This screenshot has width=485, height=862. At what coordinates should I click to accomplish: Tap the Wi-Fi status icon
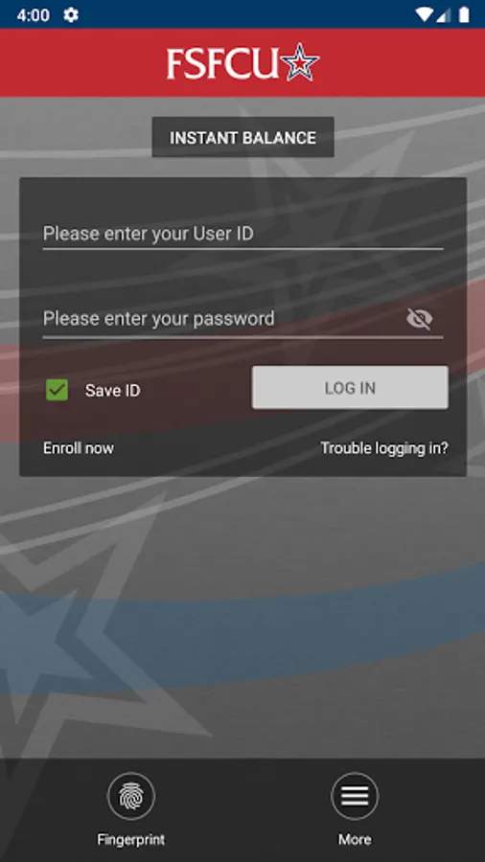(x=424, y=14)
